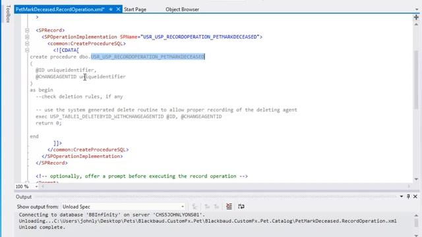The image size is (422, 237).
Task: Click the highlighted USR_USP_RECORDOPERATION_PETMARKDECEASED procedure name
Action: click(148, 57)
